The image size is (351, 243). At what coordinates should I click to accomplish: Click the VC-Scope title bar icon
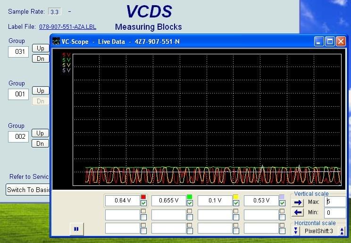56,42
